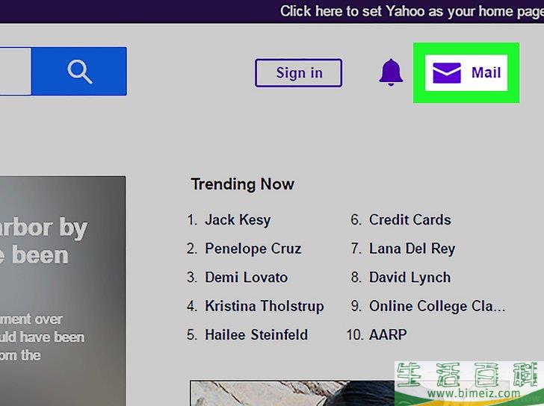Open trending topic Lana Del Rey
The image size is (544, 406).
click(412, 249)
